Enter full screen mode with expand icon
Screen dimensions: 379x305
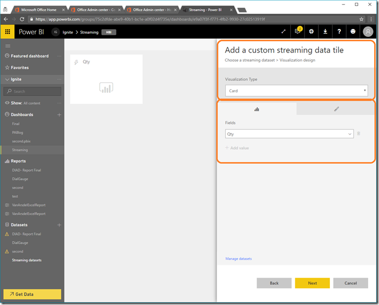(283, 32)
